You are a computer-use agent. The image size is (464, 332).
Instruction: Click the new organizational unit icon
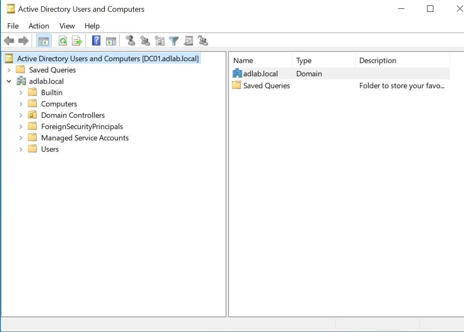click(160, 41)
